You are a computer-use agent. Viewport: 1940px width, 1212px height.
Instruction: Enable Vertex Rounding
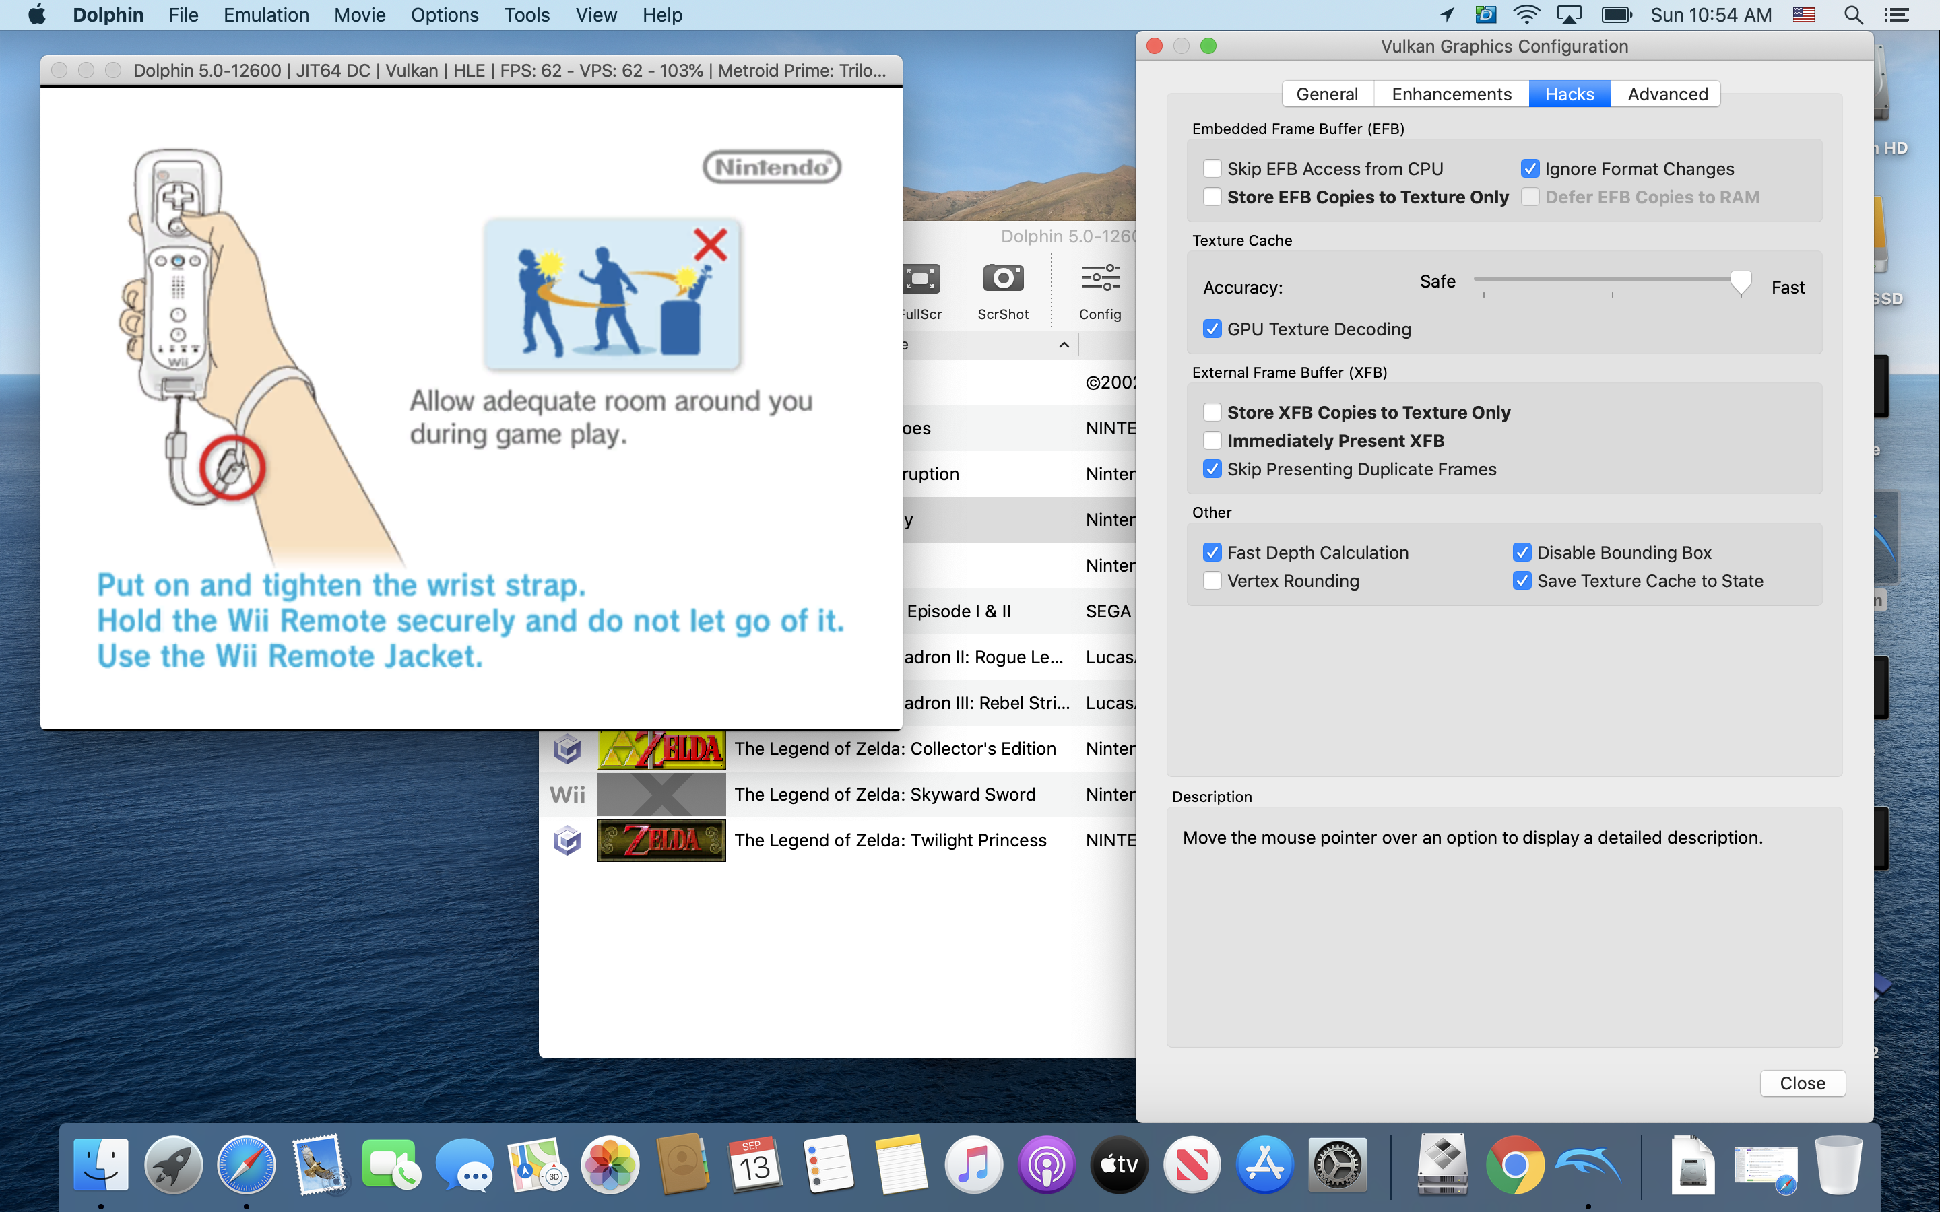point(1213,580)
